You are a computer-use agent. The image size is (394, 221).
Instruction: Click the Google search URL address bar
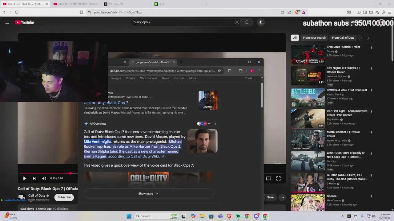click(x=162, y=71)
